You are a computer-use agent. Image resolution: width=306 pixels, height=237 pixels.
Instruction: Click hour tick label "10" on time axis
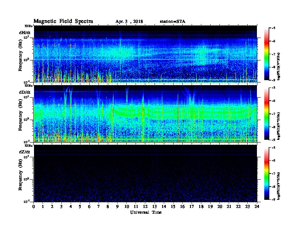click(x=127, y=207)
